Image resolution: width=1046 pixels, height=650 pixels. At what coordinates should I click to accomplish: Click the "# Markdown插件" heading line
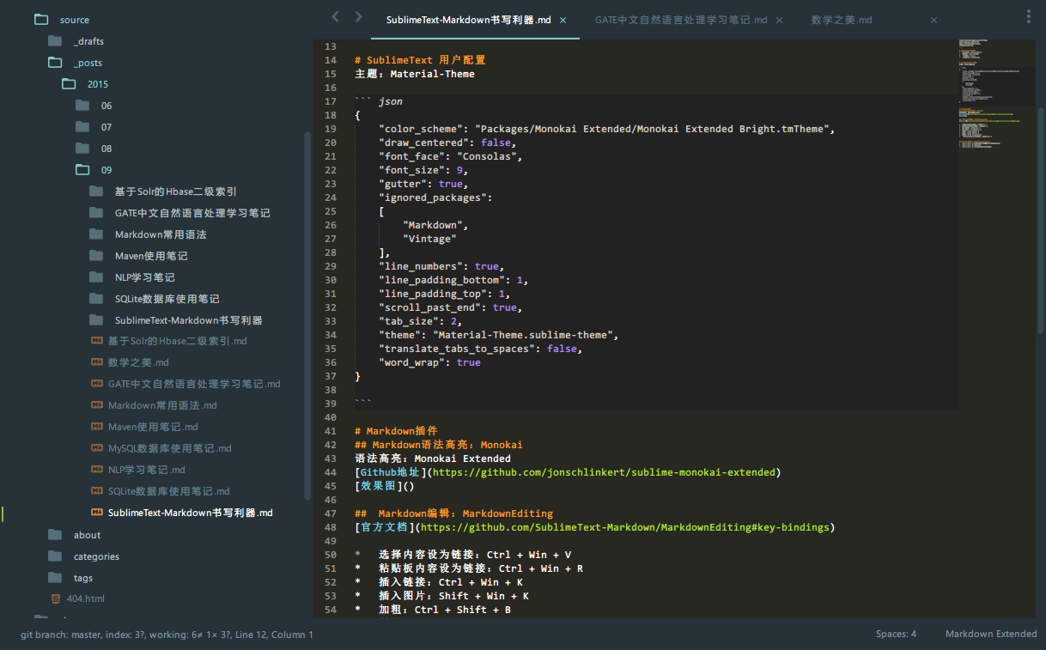[x=396, y=431]
